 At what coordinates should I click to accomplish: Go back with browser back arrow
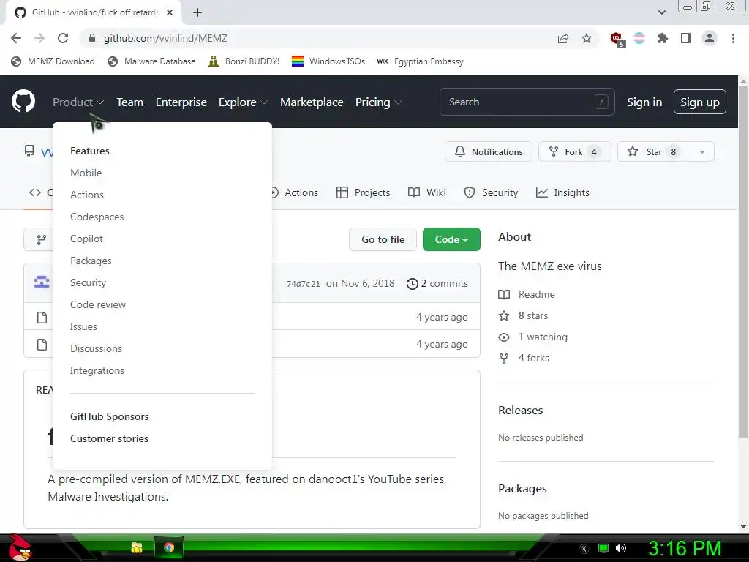16,38
